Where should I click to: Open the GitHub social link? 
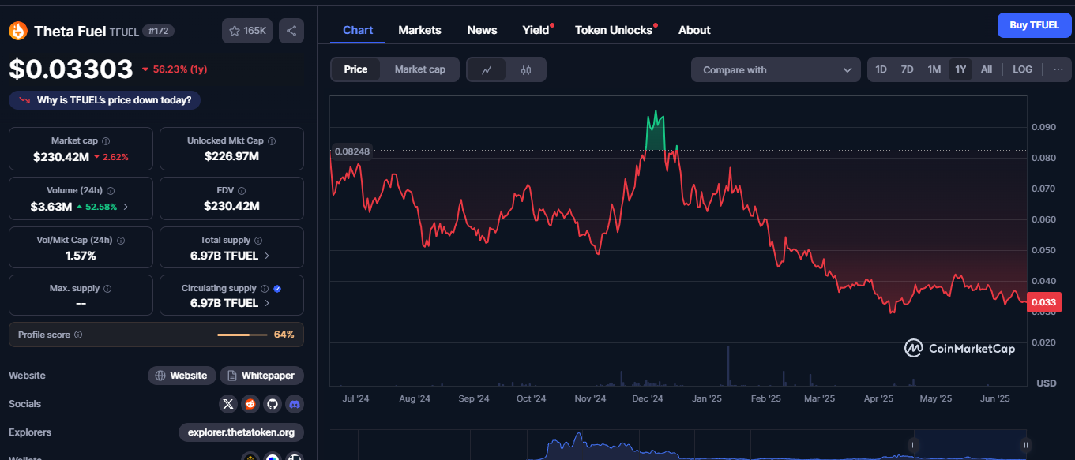pyautogui.click(x=273, y=404)
